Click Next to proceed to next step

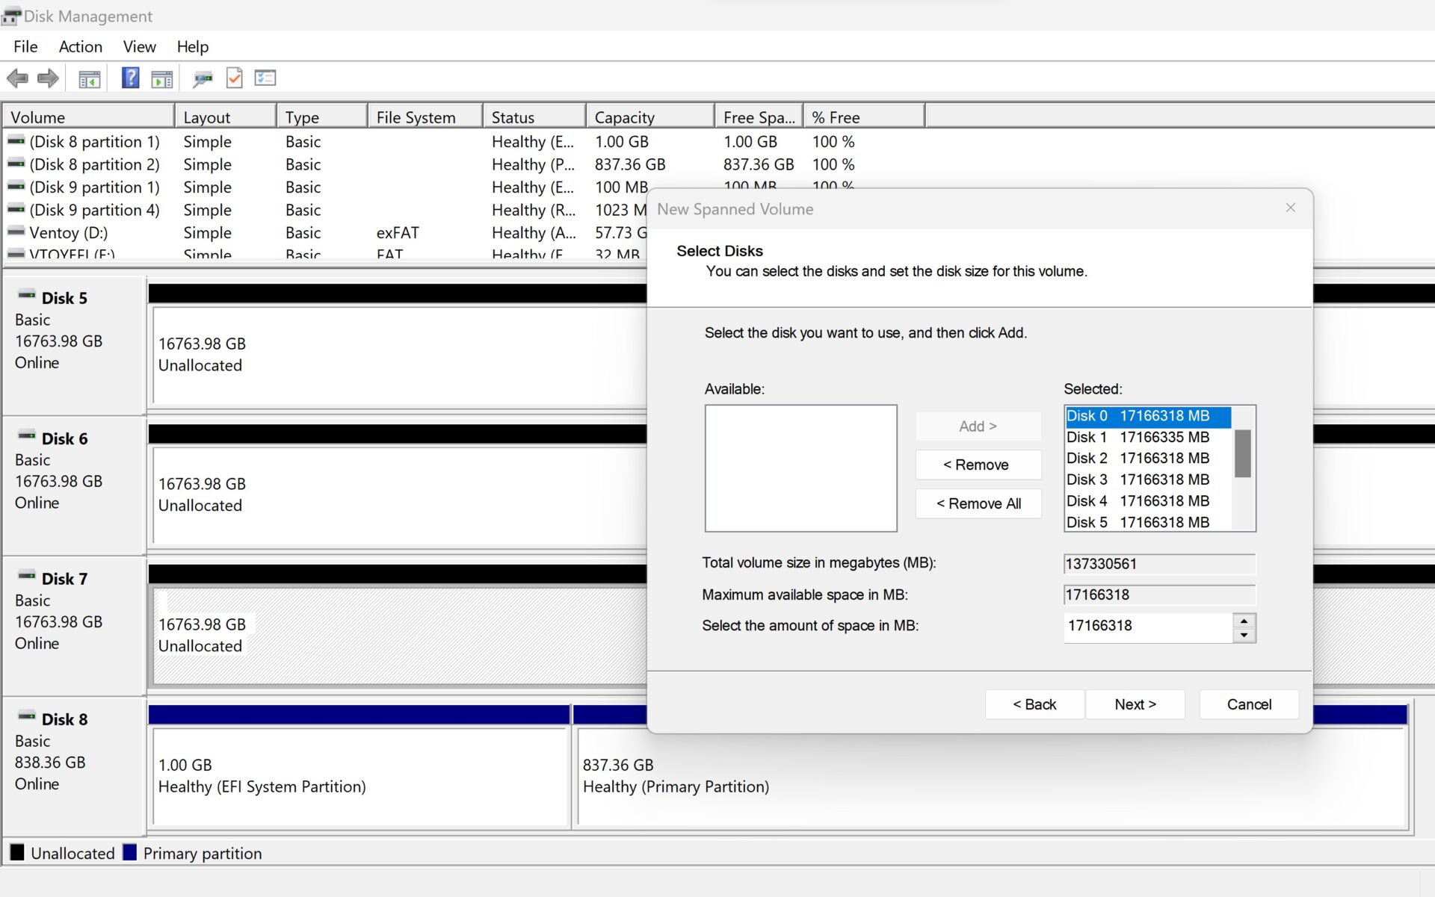tap(1134, 704)
